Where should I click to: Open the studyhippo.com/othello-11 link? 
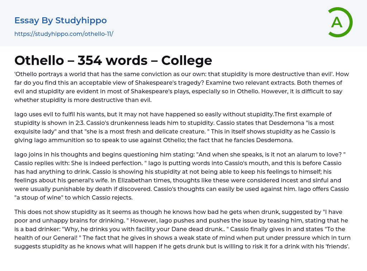tap(64, 34)
